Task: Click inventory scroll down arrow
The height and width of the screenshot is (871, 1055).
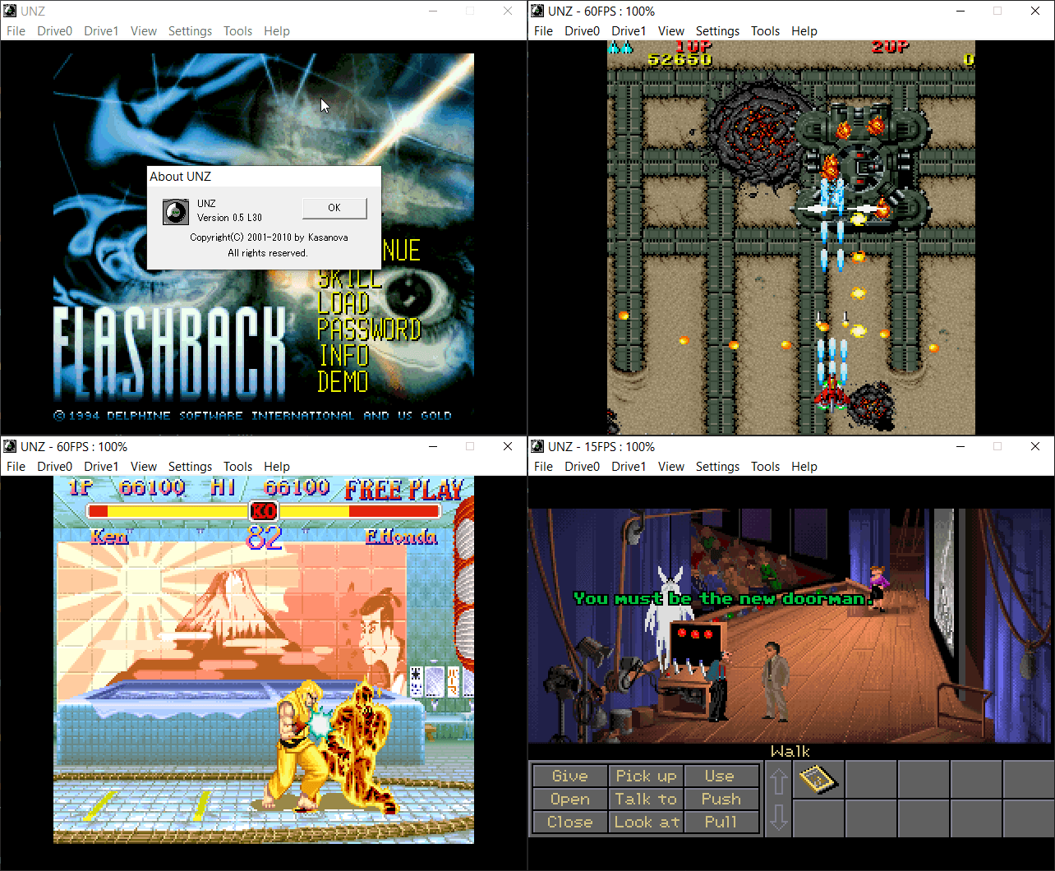Action: pyautogui.click(x=778, y=818)
